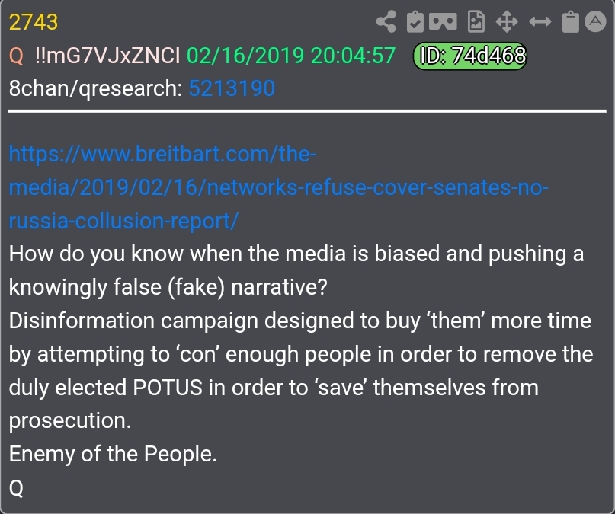
Task: Click the horizontal double-arrow icon
Action: coord(540,21)
